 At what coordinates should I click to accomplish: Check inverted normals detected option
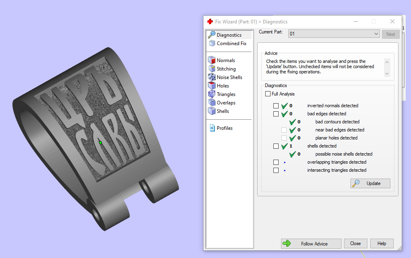(x=276, y=106)
